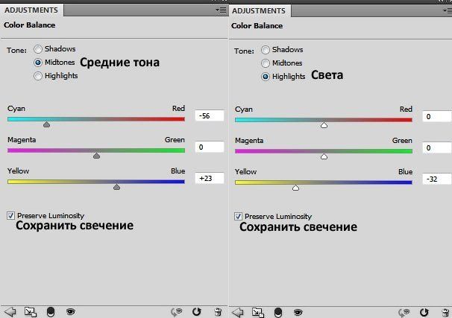Click Magenta-Green slider handle in left panel
Screen dimensions: 452x318
96,156
